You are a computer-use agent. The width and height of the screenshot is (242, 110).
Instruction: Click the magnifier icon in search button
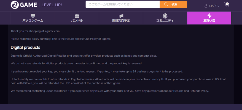point(166,4)
